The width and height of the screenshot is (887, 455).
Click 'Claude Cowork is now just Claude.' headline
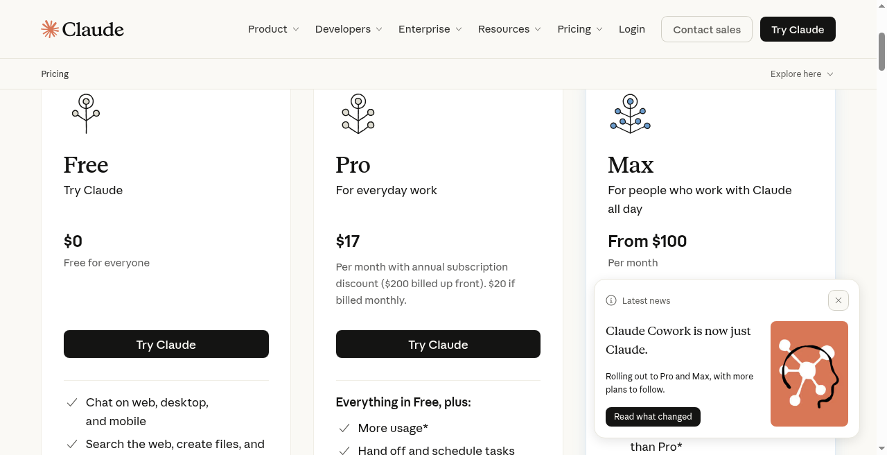click(x=678, y=340)
